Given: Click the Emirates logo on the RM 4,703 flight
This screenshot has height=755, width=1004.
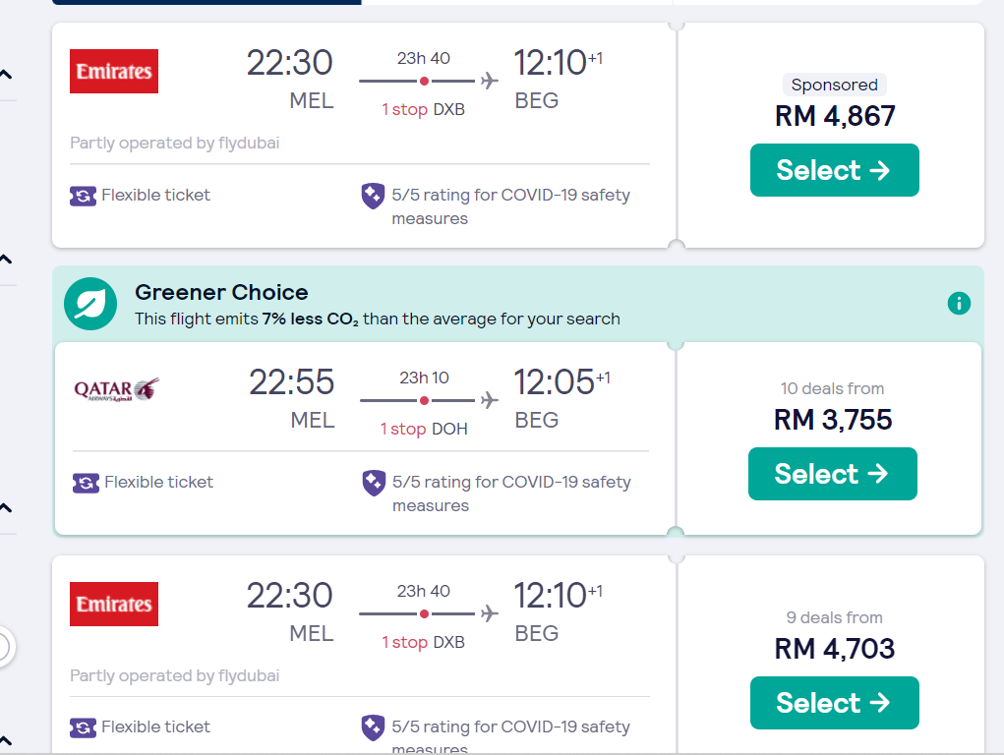Looking at the screenshot, I should 114,604.
